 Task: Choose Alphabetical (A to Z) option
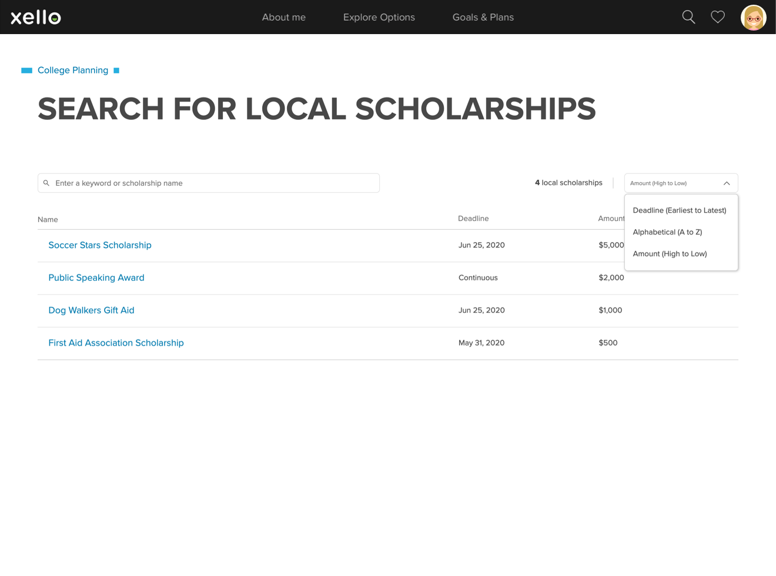(667, 232)
